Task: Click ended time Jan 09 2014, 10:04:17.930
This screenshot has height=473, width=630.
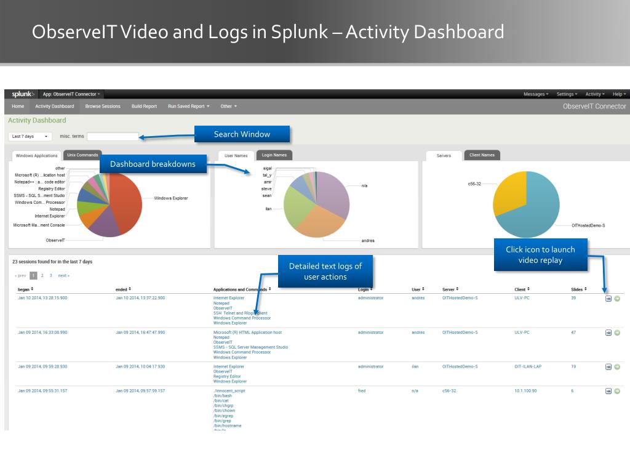Action: [x=140, y=367]
